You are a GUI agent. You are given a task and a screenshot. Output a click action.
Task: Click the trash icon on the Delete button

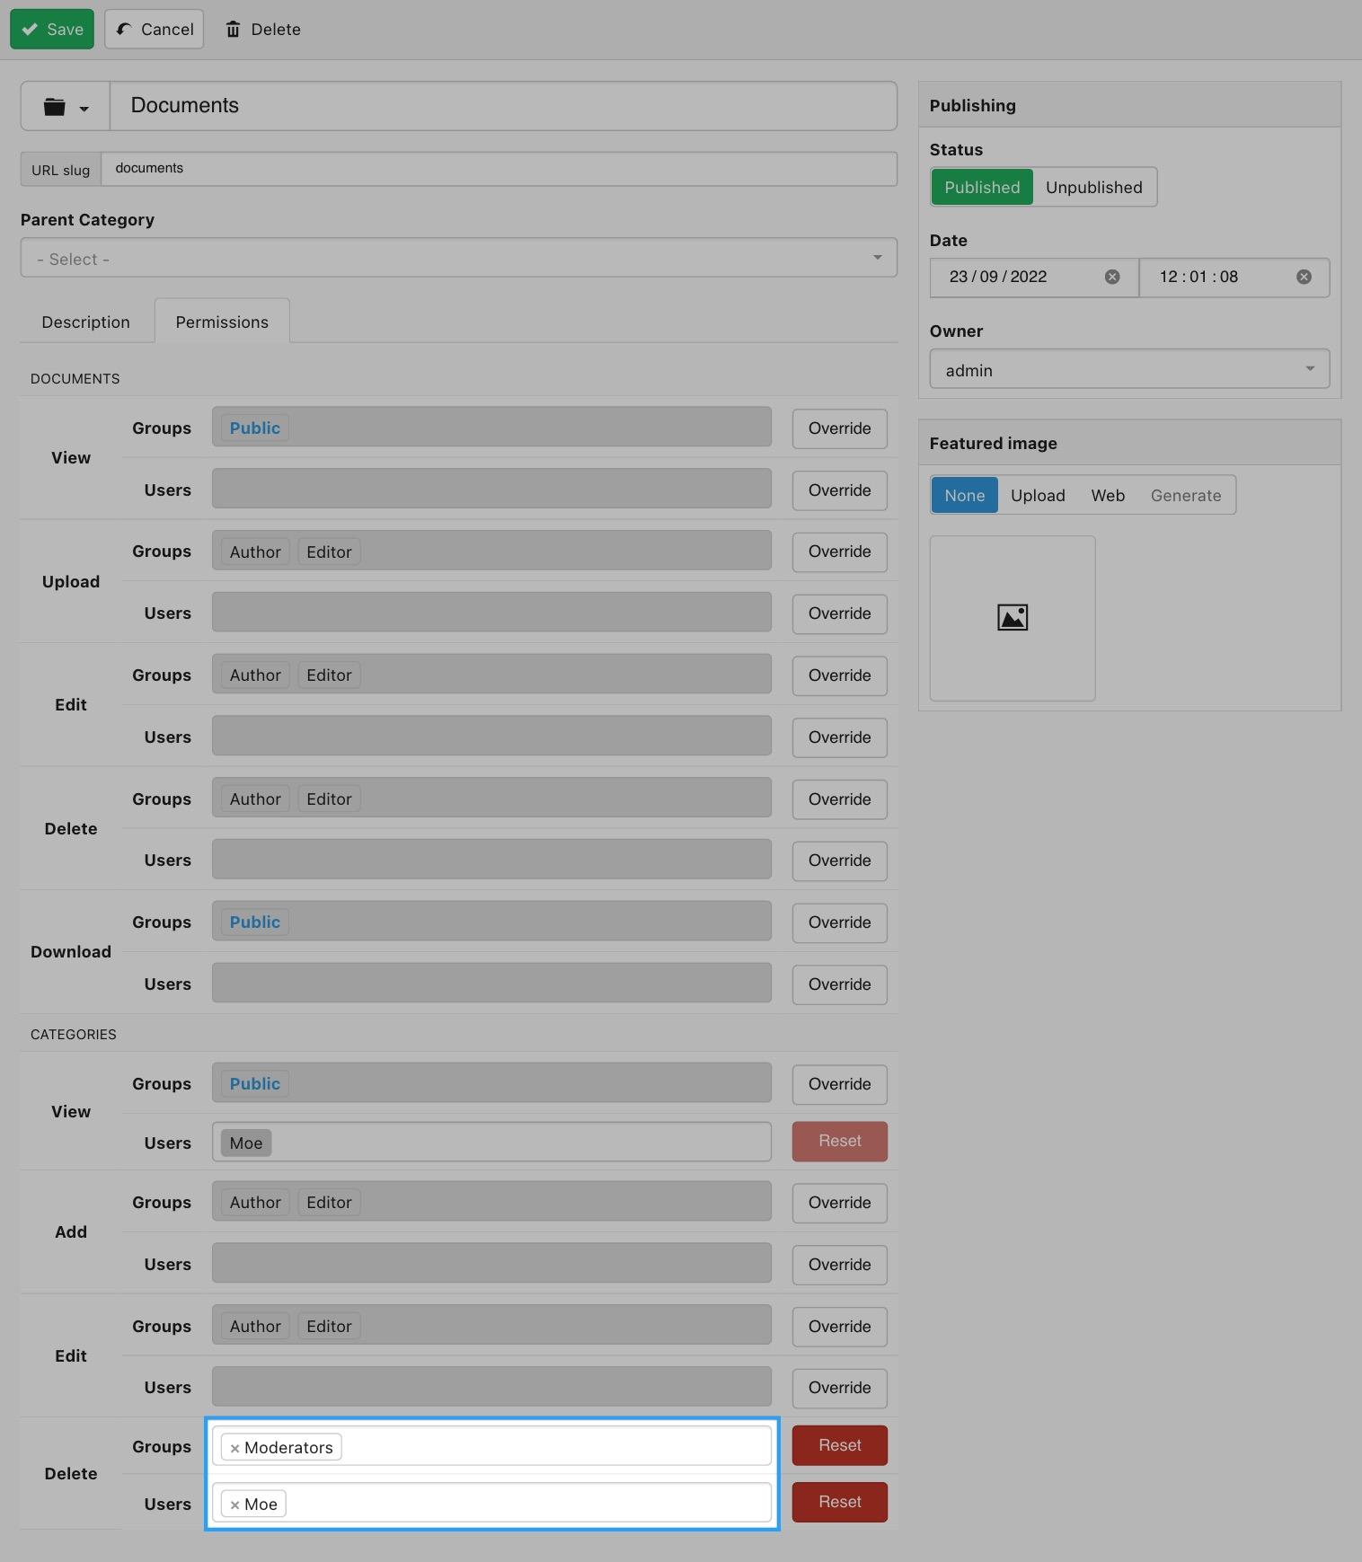click(x=234, y=30)
